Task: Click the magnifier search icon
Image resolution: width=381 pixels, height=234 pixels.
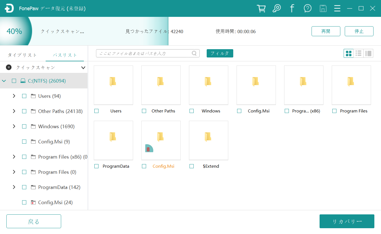Action: (x=195, y=53)
